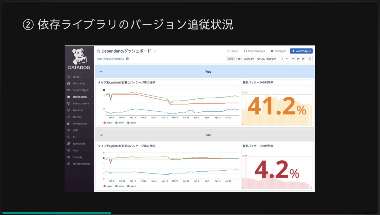Viewport: 380px width, 215px height.
Task: Click the rewind time button
Action: click(293, 59)
